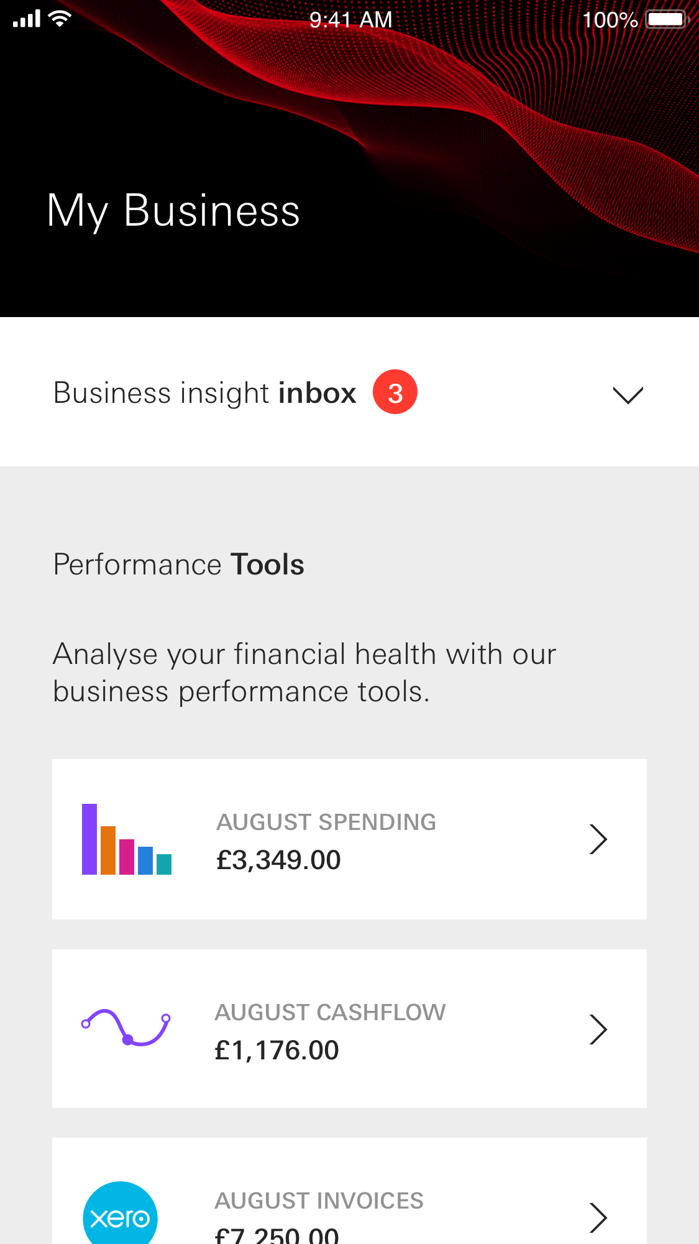The height and width of the screenshot is (1244, 699).
Task: Tap the cellular signal strength icon
Action: [x=27, y=19]
